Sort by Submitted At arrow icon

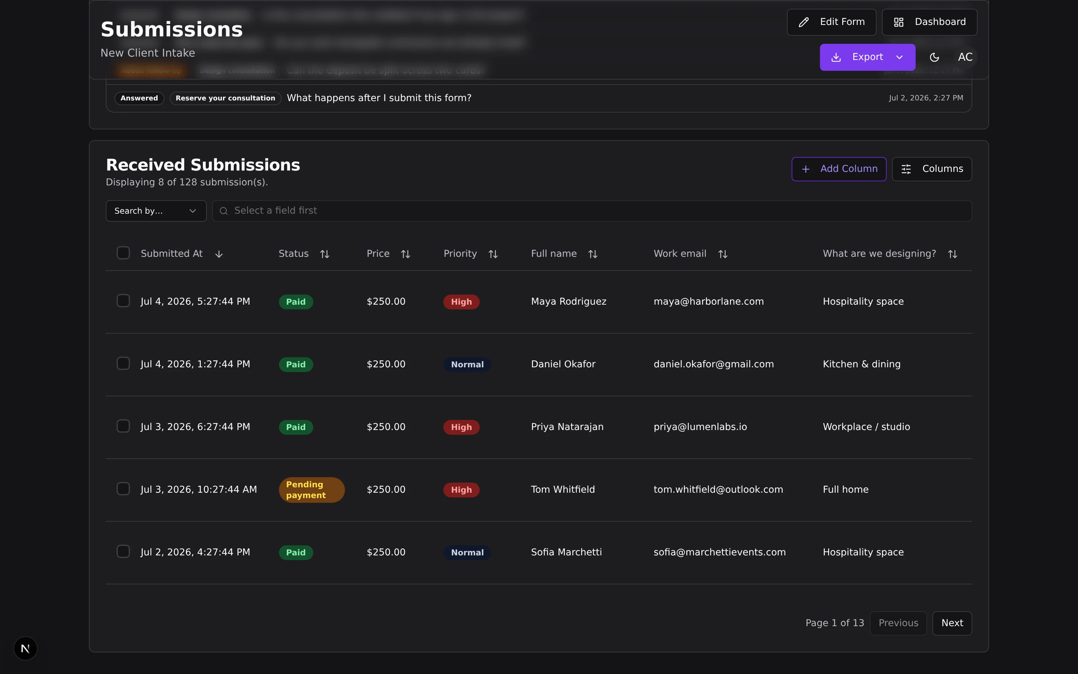pos(219,254)
